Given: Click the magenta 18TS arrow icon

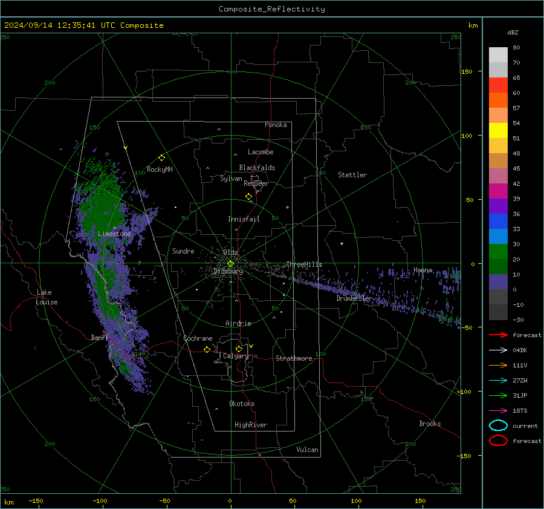Looking at the screenshot, I should [x=498, y=411].
